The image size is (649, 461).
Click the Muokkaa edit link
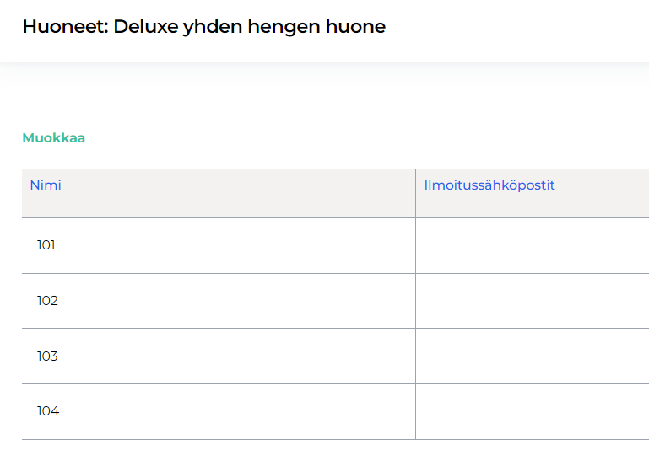click(53, 138)
